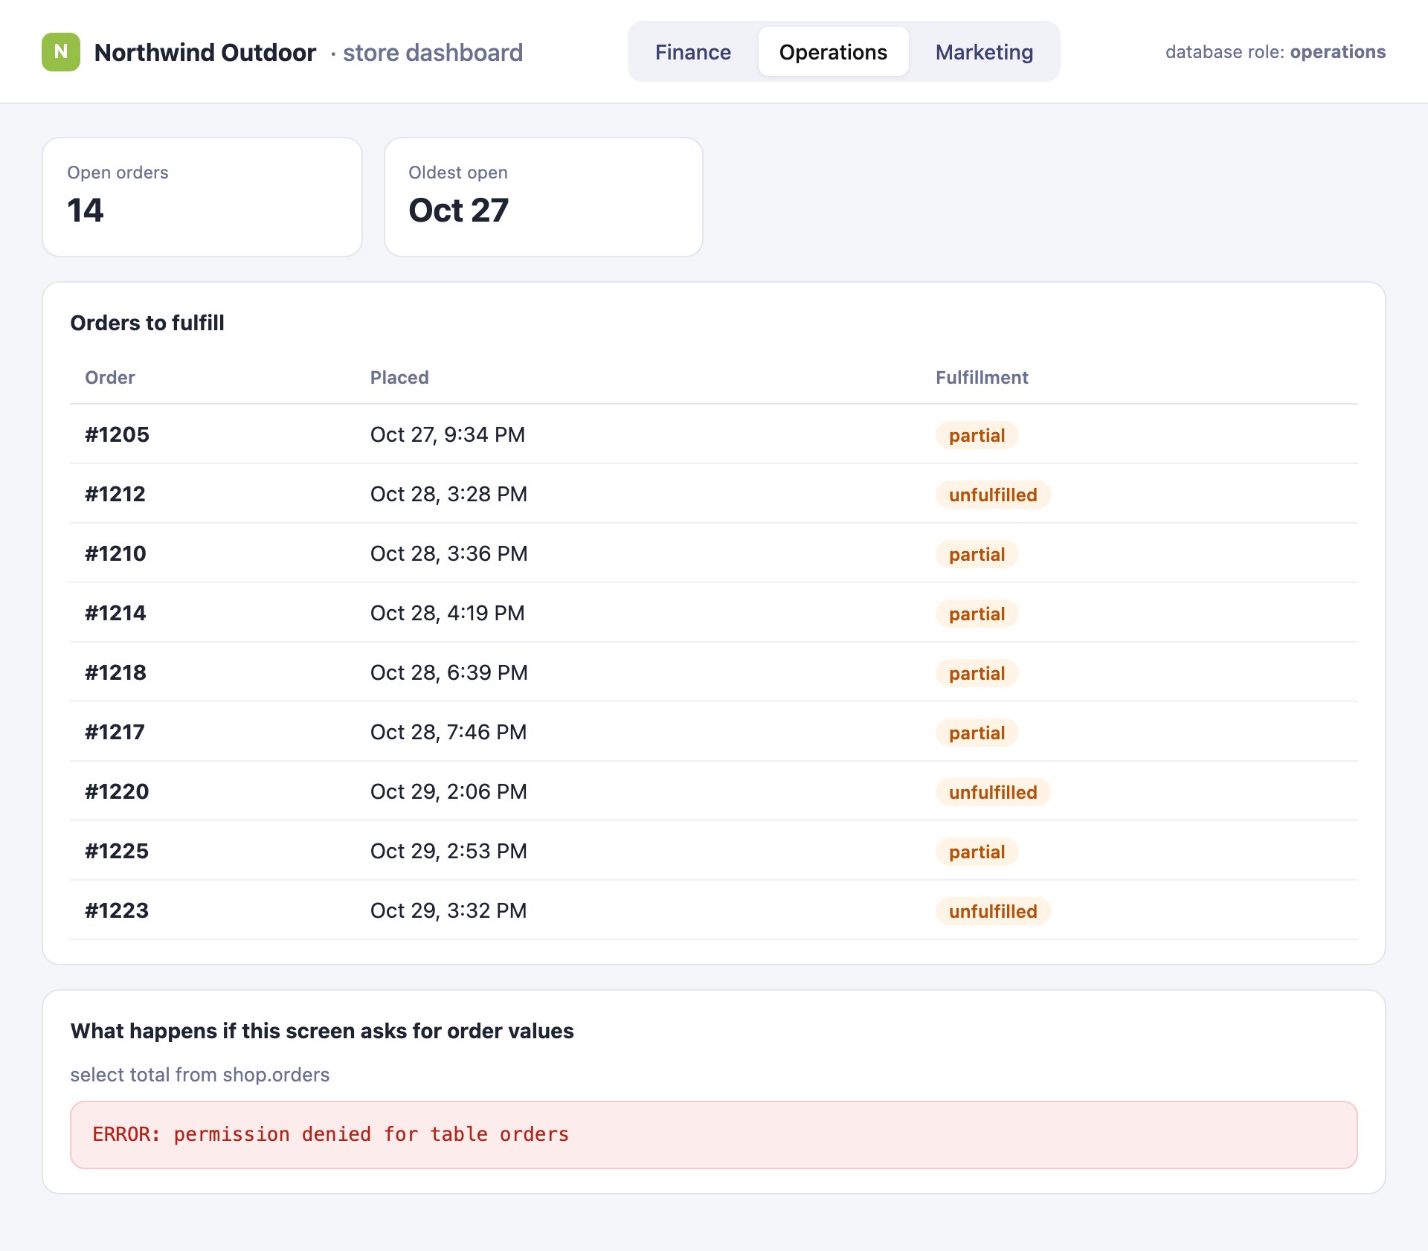The image size is (1428, 1251).
Task: Click the unfulfilled badge for order #1212
Action: [993, 495]
